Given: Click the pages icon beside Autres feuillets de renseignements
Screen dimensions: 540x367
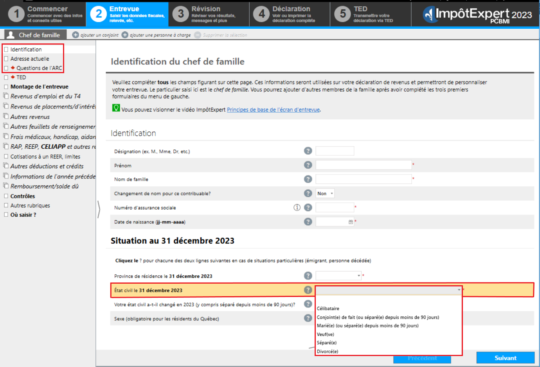Looking at the screenshot, I should tap(6, 126).
